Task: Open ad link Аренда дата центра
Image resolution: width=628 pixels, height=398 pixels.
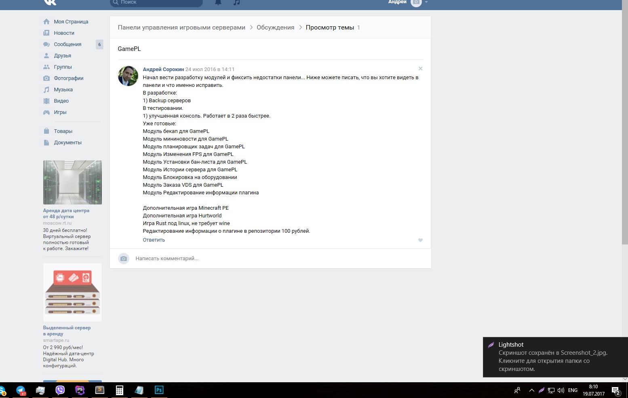Action: (66, 213)
